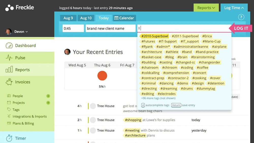The width and height of the screenshot is (254, 143).
Task: Select the #coffee tag
Action: (202, 68)
